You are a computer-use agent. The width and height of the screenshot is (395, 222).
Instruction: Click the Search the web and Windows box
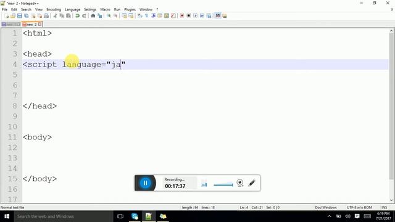pyautogui.click(x=63, y=216)
